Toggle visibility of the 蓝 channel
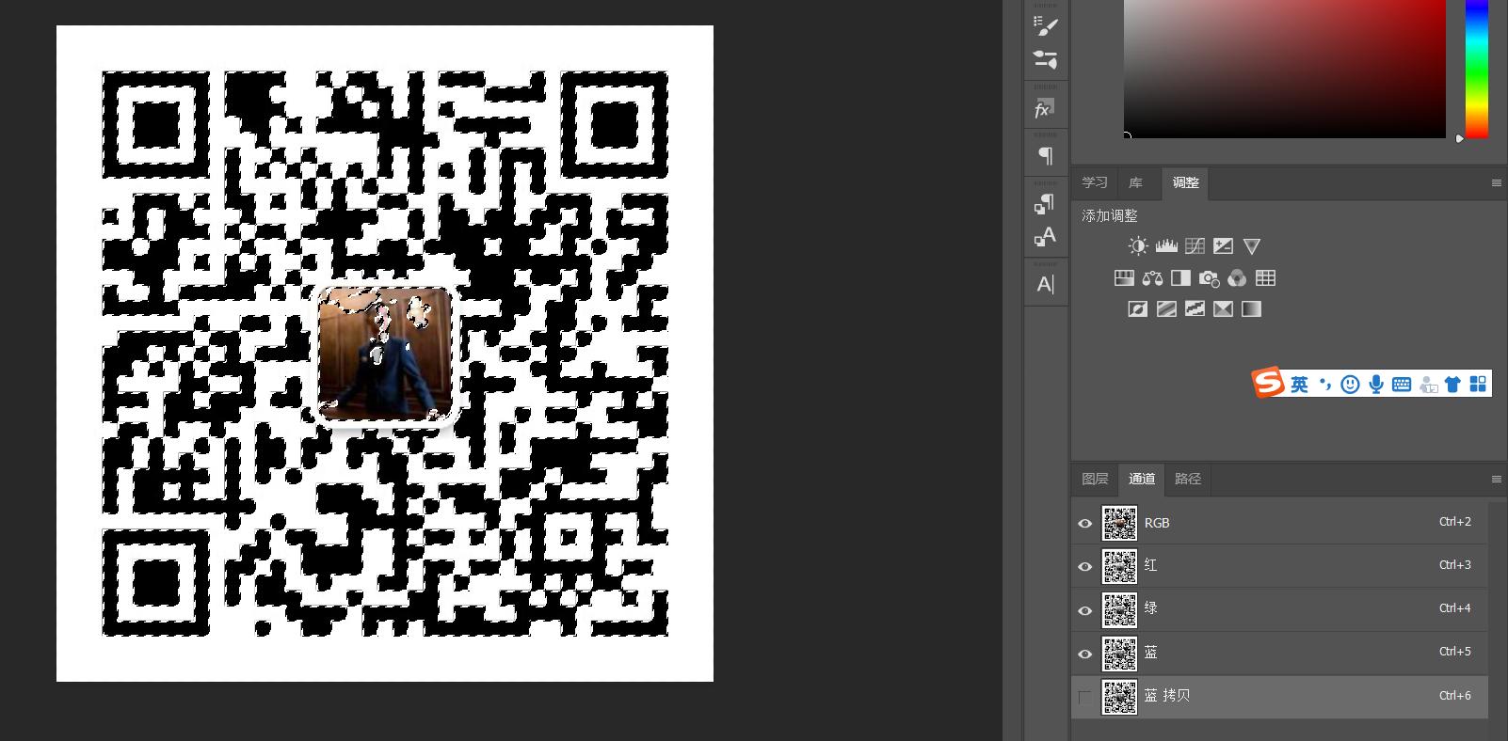Image resolution: width=1508 pixels, height=741 pixels. pos(1085,654)
